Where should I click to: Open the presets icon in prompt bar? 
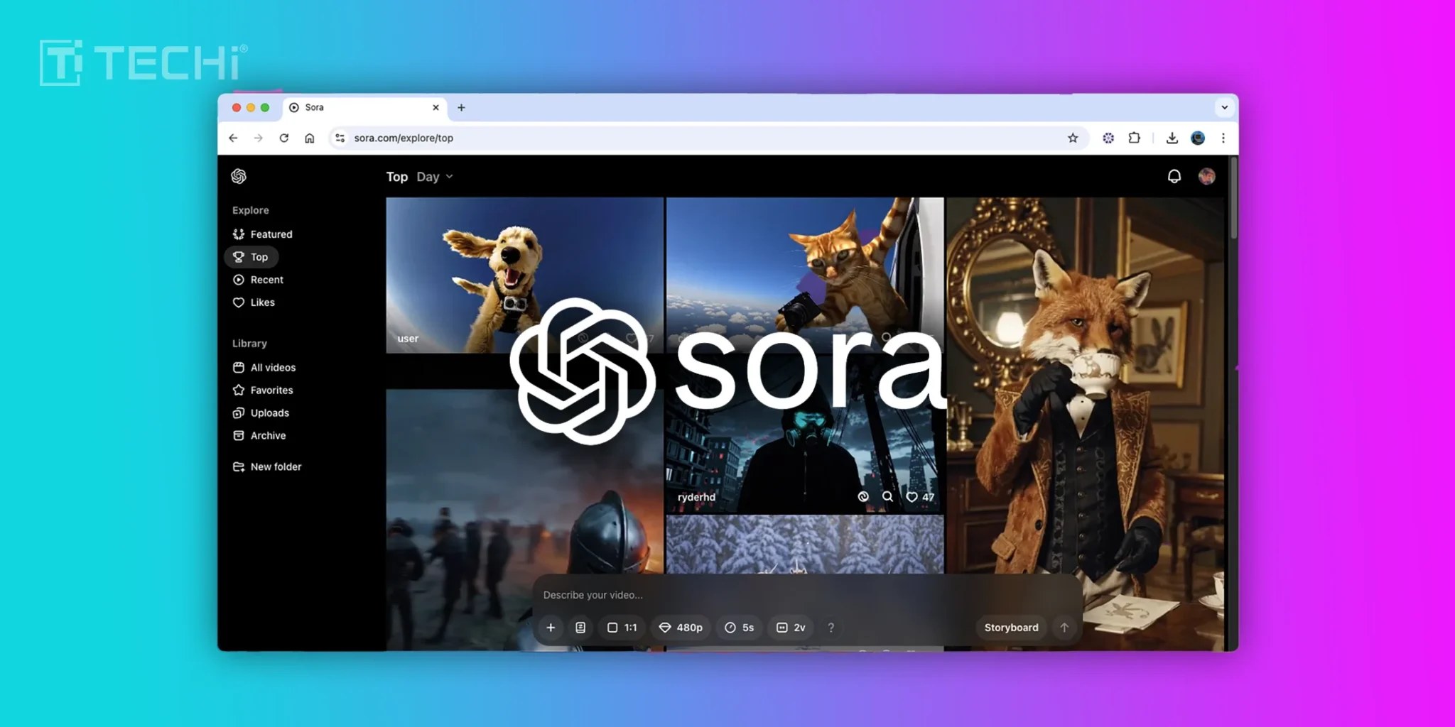point(580,628)
